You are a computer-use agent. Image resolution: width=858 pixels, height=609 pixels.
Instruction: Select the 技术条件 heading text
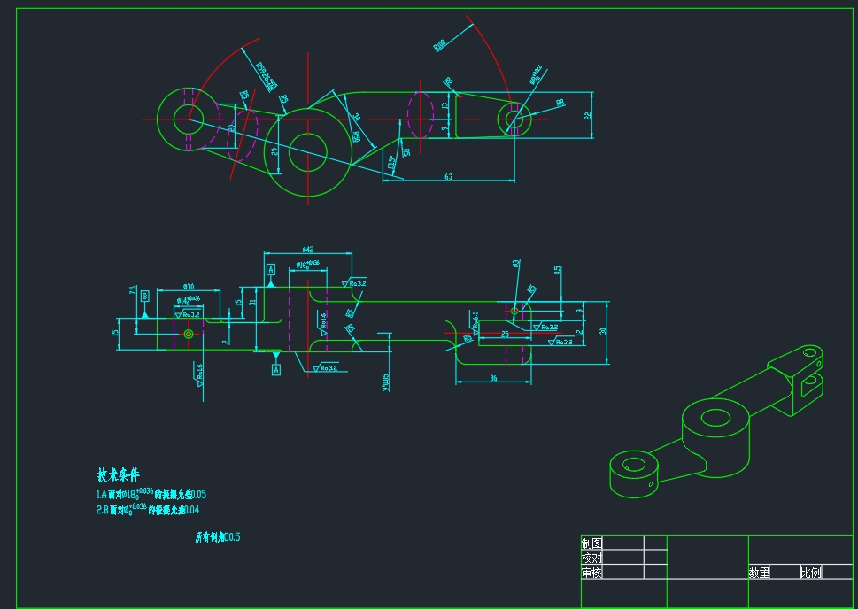click(x=118, y=475)
